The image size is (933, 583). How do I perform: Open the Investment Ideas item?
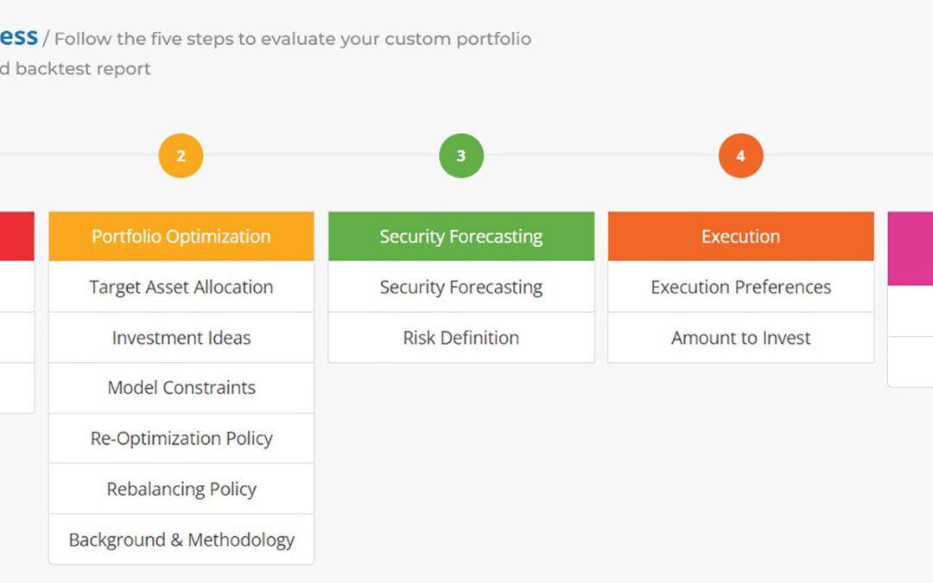181,337
